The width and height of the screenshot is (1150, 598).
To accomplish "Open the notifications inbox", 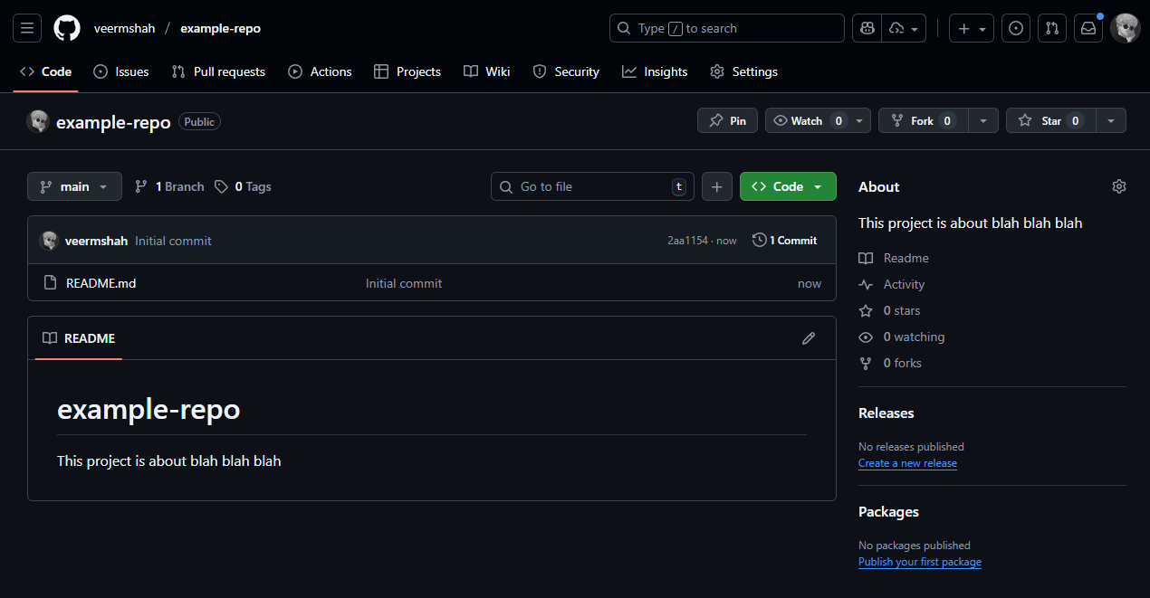I will (1088, 28).
